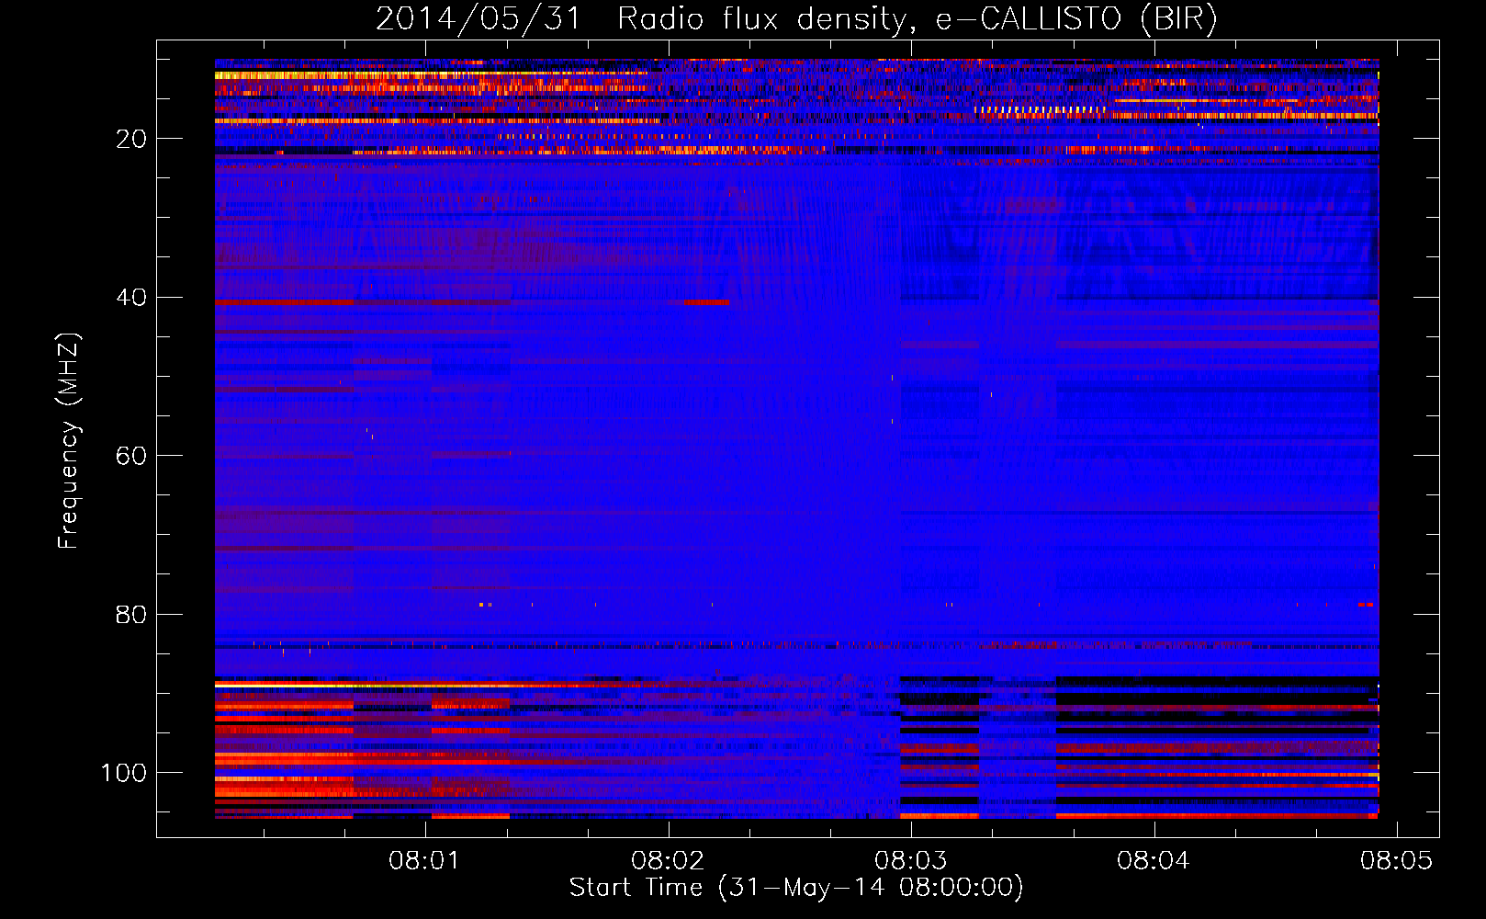Click the 08:04 time tick label
This screenshot has width=1486, height=919.
pyautogui.click(x=1154, y=861)
